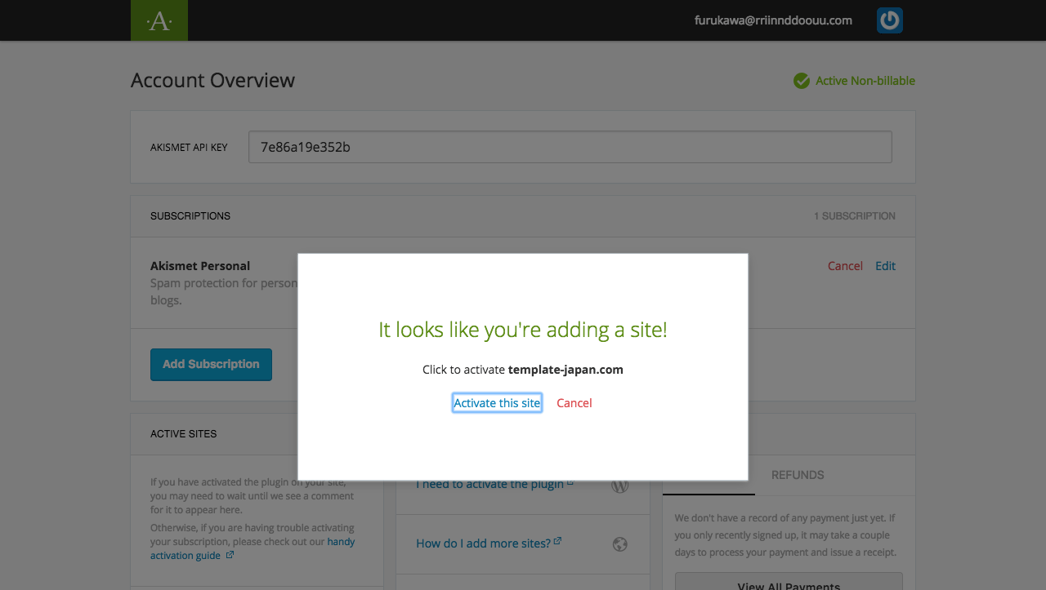Cancel the add-site dialog
Image resolution: width=1046 pixels, height=590 pixels.
[574, 403]
